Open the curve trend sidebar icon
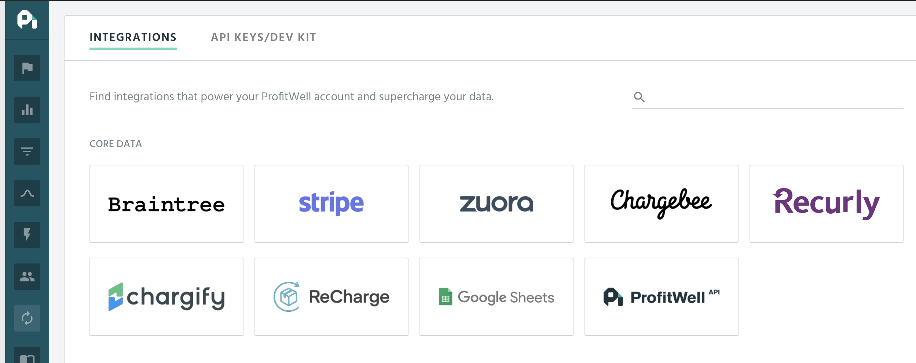916x363 pixels. tap(27, 193)
